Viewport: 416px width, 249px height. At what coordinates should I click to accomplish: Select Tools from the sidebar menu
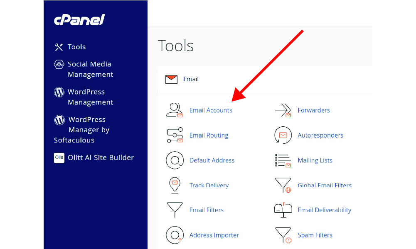(x=77, y=47)
